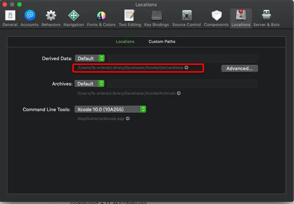The width and height of the screenshot is (294, 204).
Task: Click the green zoom window button
Action: tap(19, 4)
